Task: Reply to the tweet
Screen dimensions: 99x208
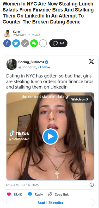Action: coord(35,194)
